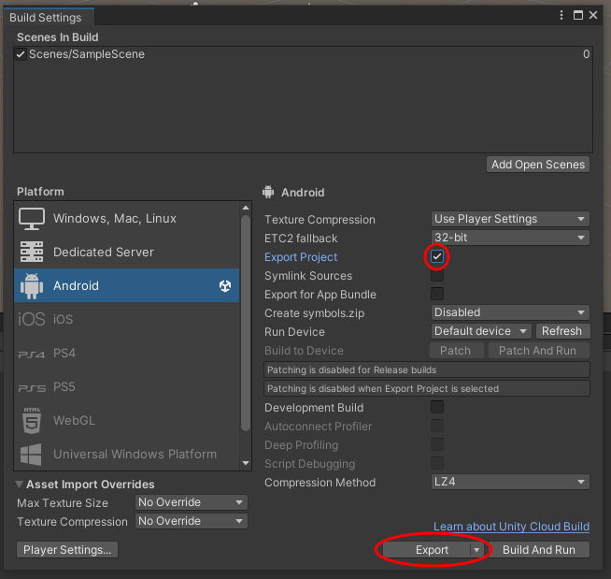Click the WebGL HTML5 shield icon
This screenshot has width=611, height=579.
click(32, 421)
